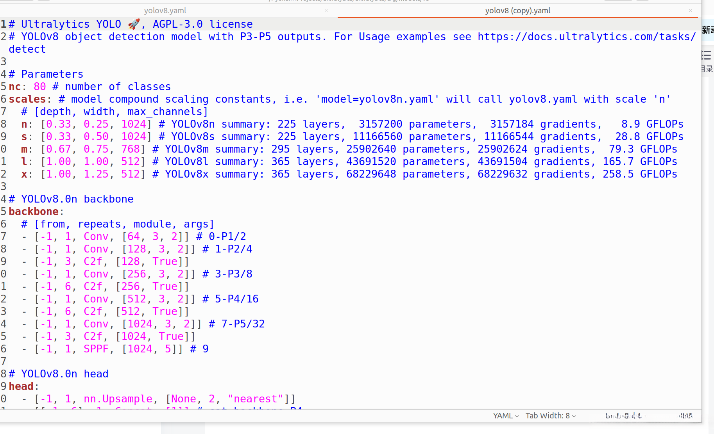Click the '768' value in the m scale row
Image resolution: width=714 pixels, height=434 pixels.
131,149
